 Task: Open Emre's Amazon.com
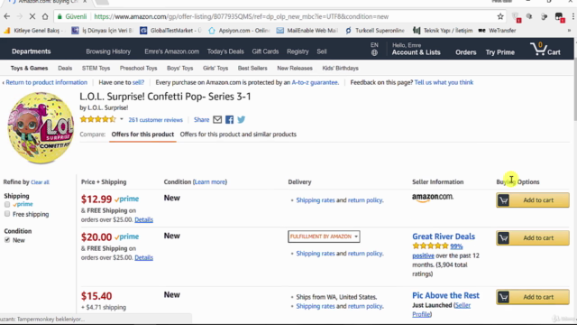point(171,51)
